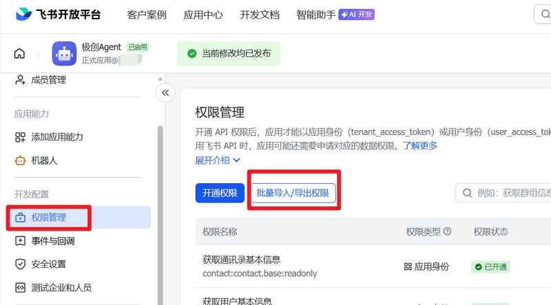Click the AI 开发 badge
Image resolution: width=551 pixels, height=305 pixels.
pyautogui.click(x=356, y=14)
